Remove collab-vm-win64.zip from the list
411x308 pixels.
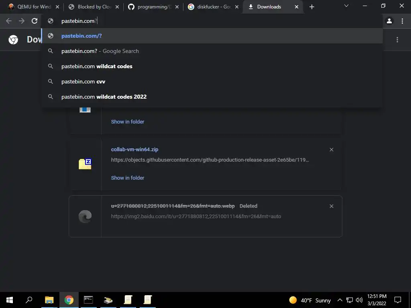(331, 150)
